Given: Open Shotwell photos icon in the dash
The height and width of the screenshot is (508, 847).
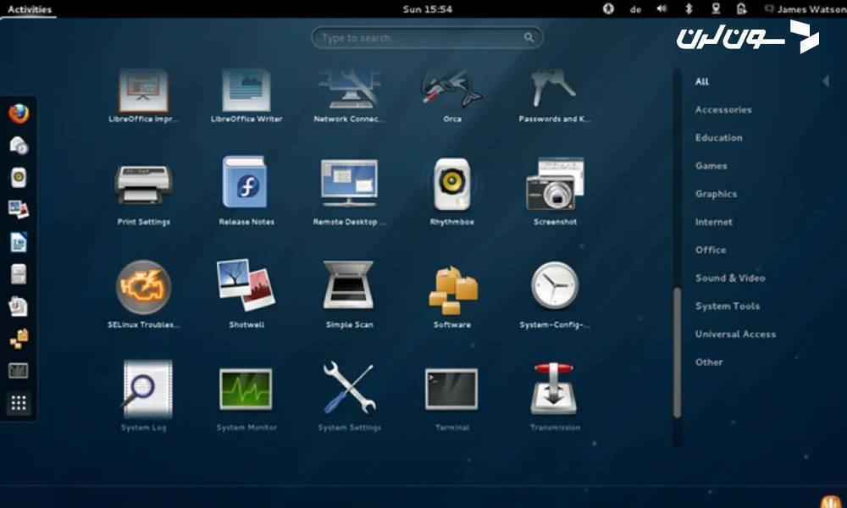Looking at the screenshot, I should coord(19,209).
